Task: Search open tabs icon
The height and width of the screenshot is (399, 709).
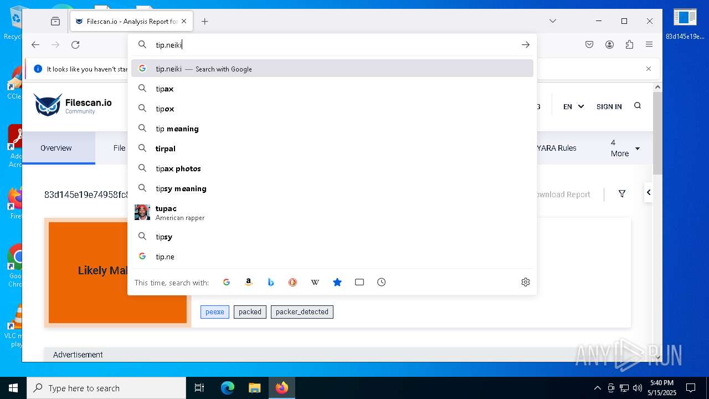Action: pyautogui.click(x=359, y=282)
